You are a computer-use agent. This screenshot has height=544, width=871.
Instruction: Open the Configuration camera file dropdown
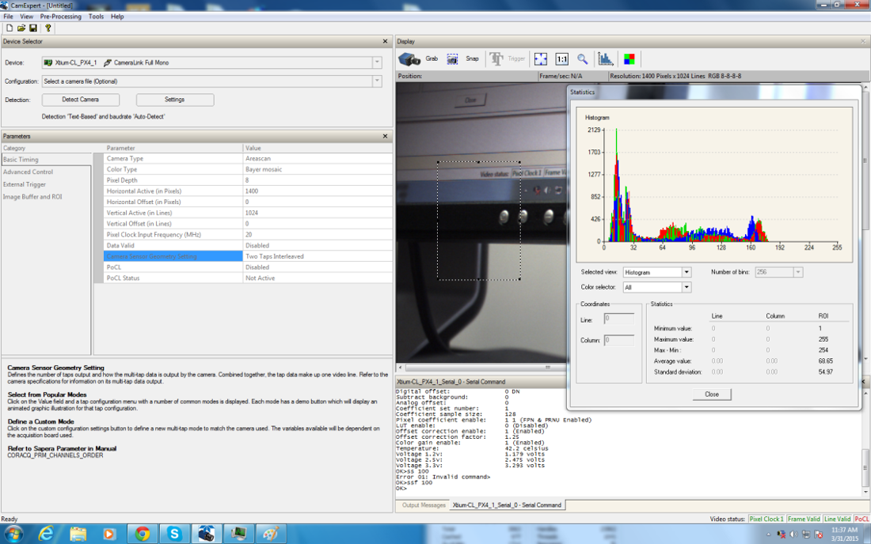[377, 81]
